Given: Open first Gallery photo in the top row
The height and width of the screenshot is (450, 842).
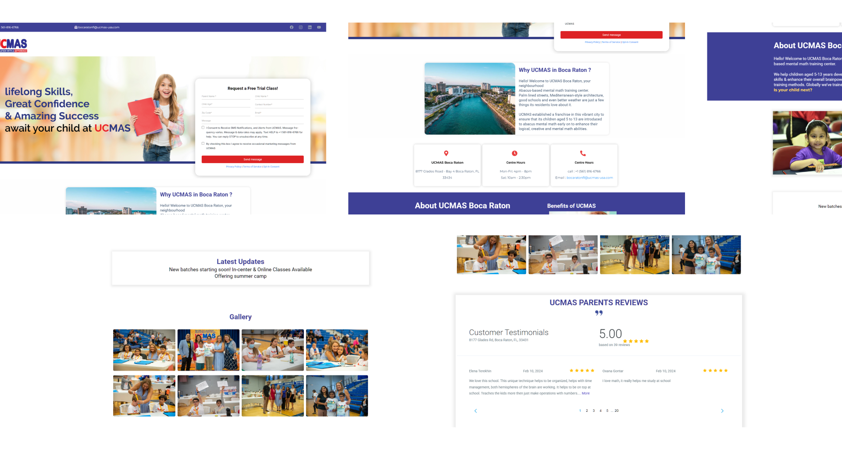Looking at the screenshot, I should click(144, 350).
